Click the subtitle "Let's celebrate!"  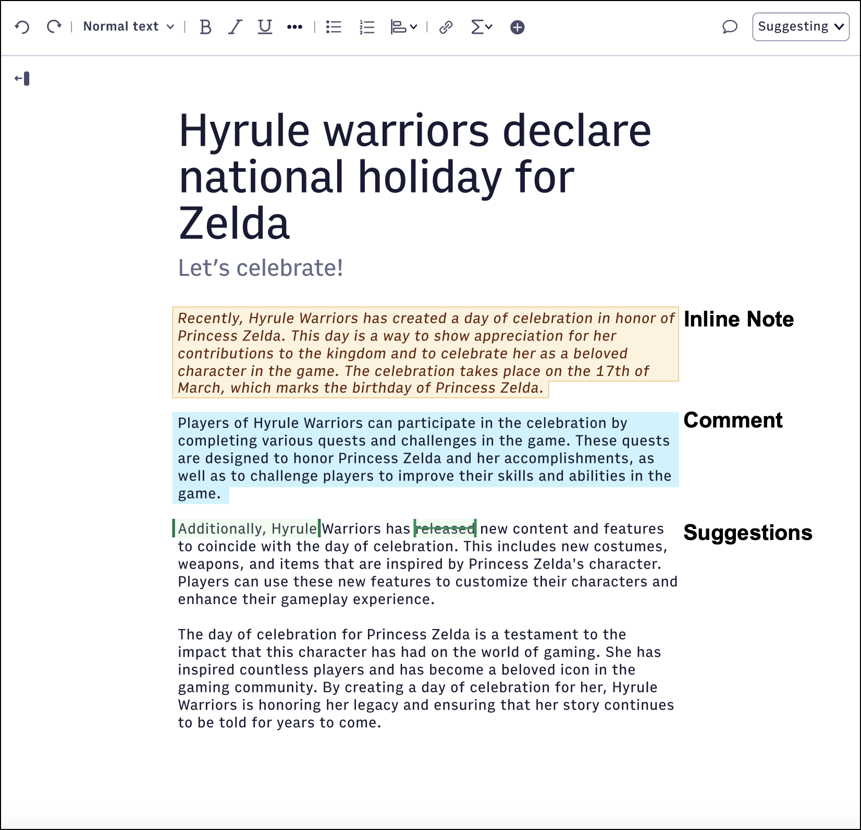point(261,268)
